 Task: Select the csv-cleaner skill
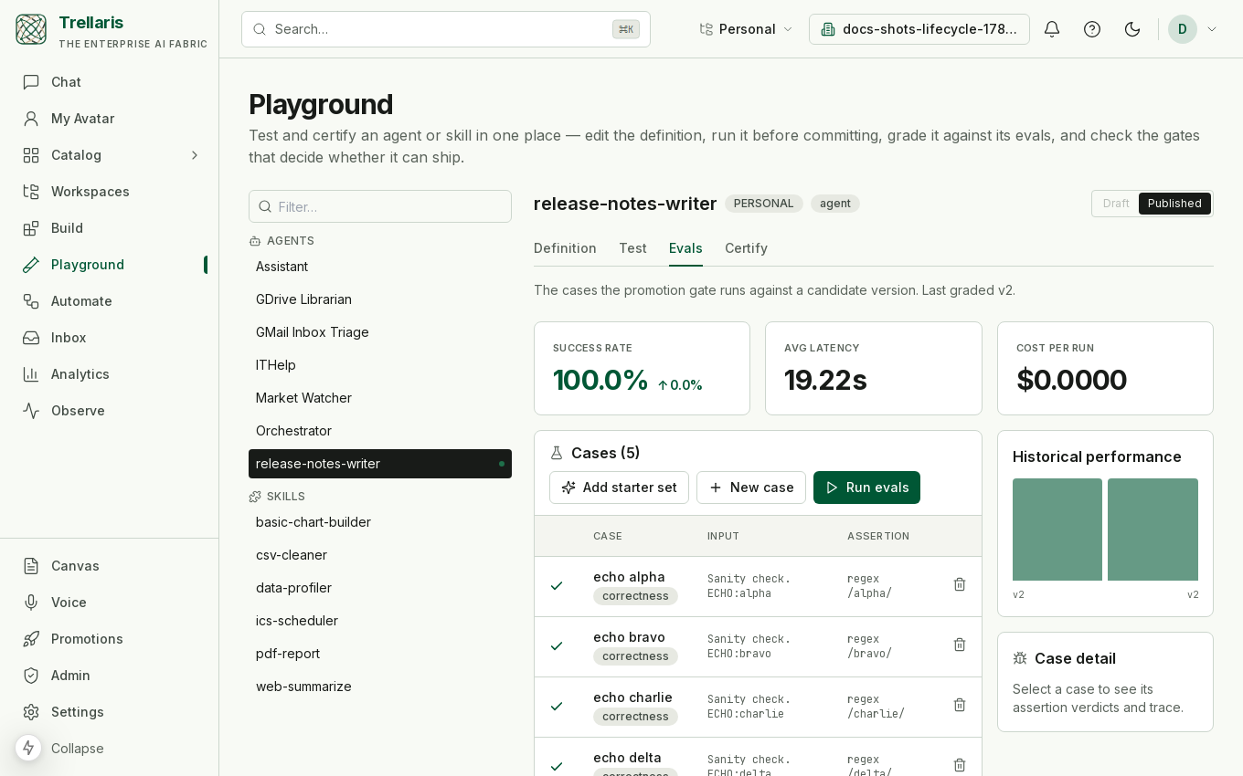[x=380, y=555]
